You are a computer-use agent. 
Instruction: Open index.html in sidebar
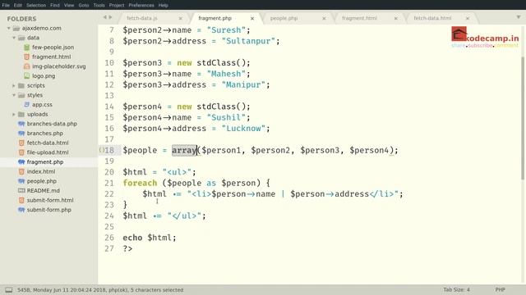pos(41,171)
